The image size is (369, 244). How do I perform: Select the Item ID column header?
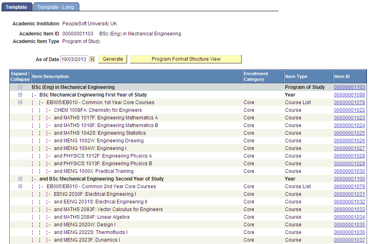tap(350, 76)
